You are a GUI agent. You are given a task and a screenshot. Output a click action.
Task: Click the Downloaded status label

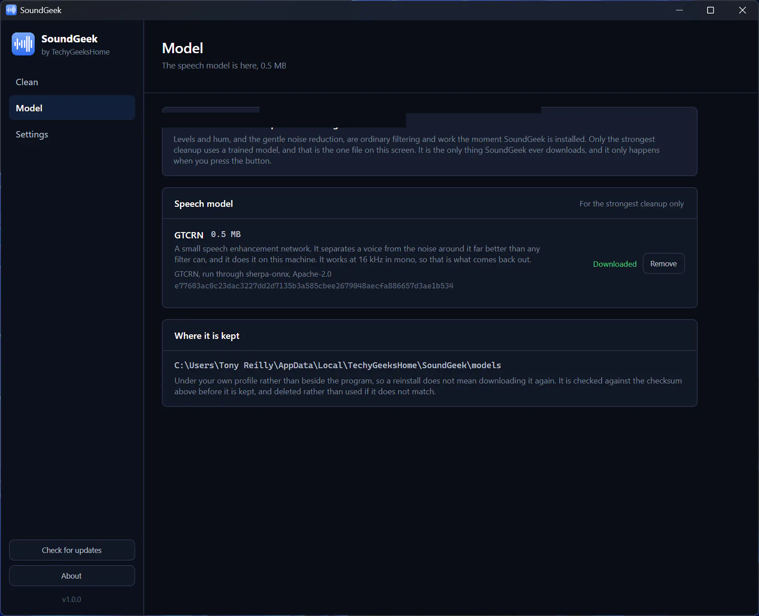coord(615,264)
